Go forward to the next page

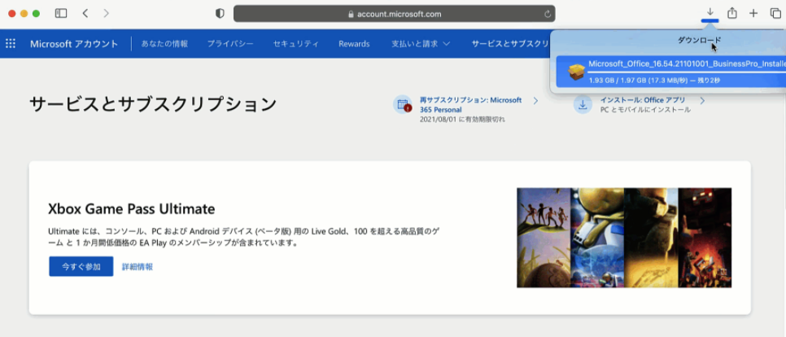pos(106,14)
